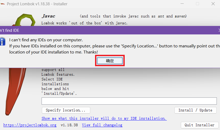The height and width of the screenshot is (130, 220).
Task: Click the v1.18.38 version text
Action: [x=69, y=125]
